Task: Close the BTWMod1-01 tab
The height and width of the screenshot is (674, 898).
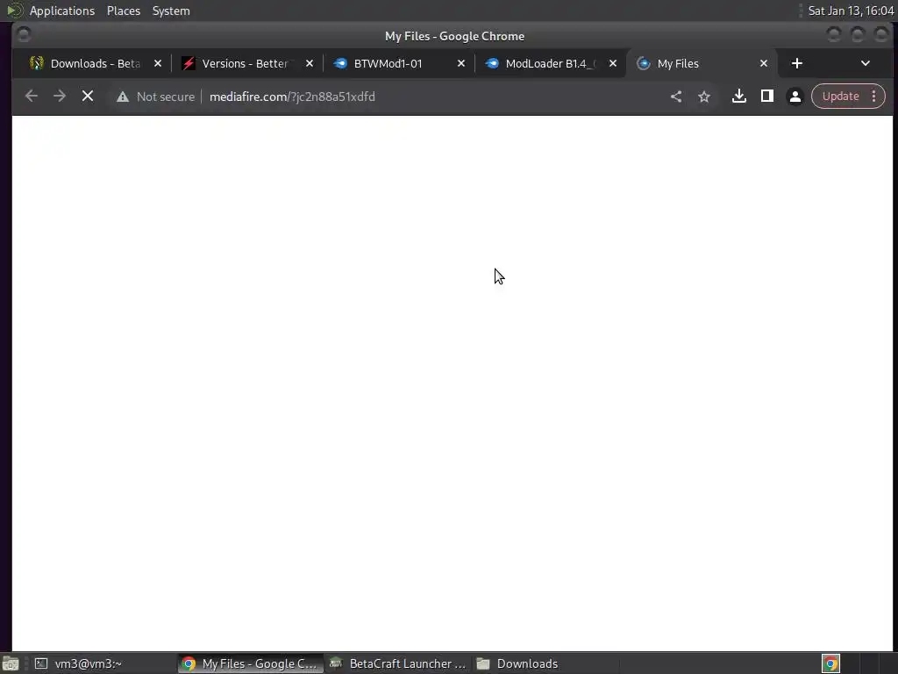Action: click(461, 63)
